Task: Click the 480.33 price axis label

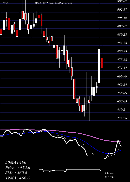Action: (x=122, y=51)
